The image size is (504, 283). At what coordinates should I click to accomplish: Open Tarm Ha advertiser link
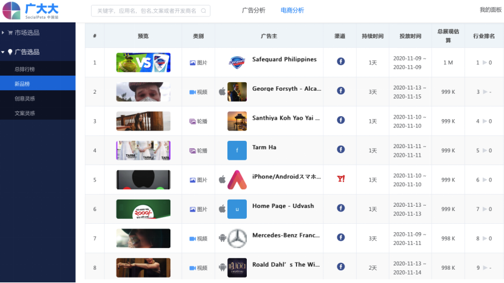tap(264, 148)
